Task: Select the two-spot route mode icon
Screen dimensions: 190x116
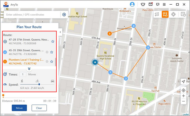Action: click(x=157, y=14)
